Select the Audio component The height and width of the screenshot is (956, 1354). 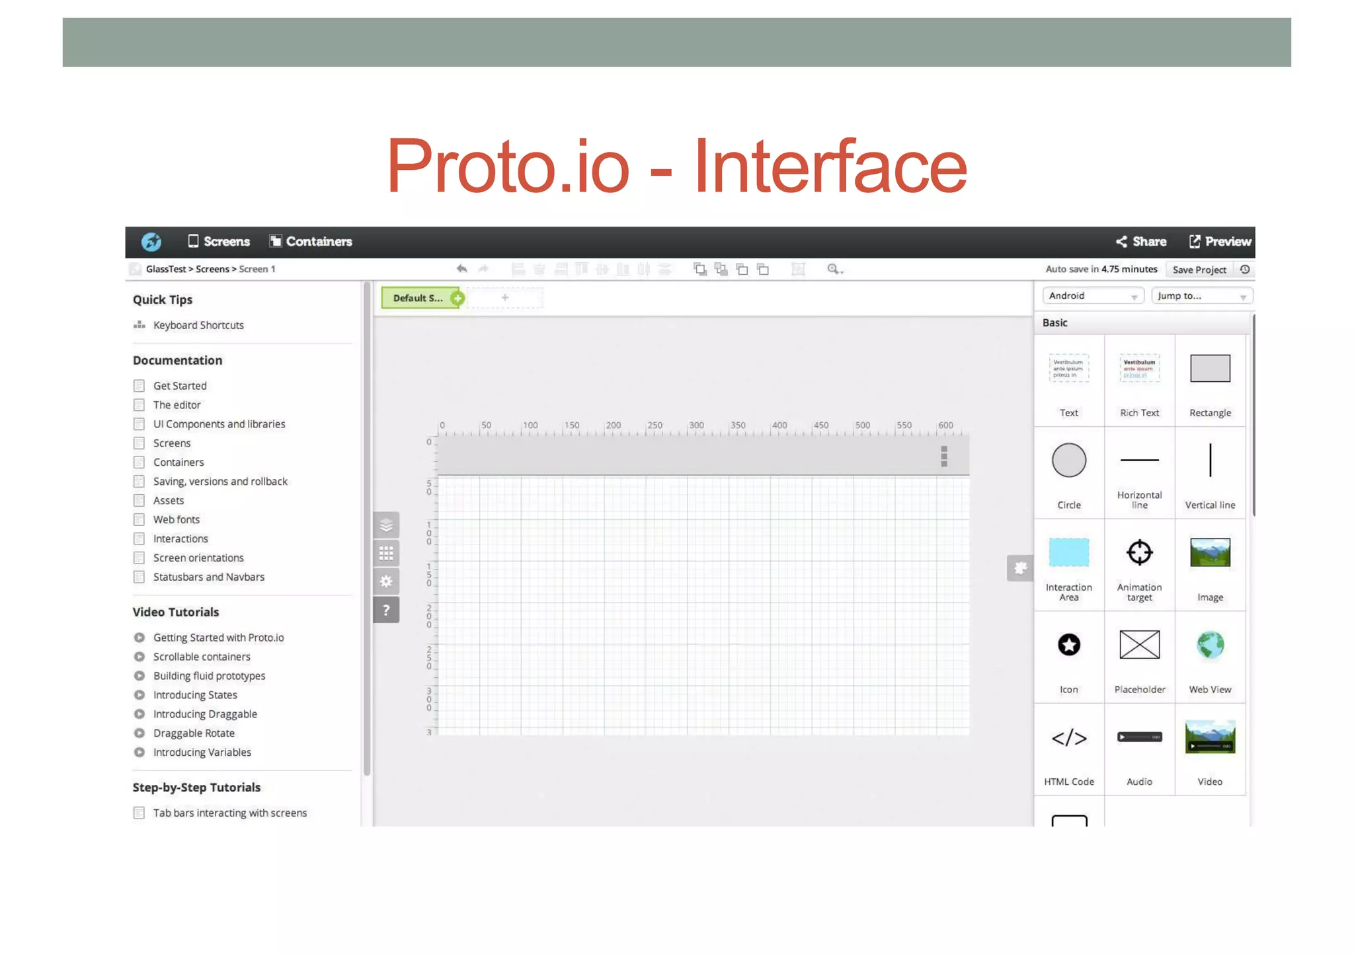pos(1140,750)
